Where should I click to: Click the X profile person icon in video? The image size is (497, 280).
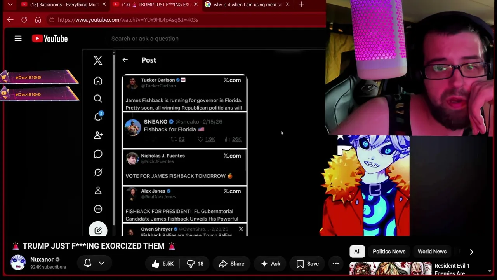pyautogui.click(x=98, y=191)
